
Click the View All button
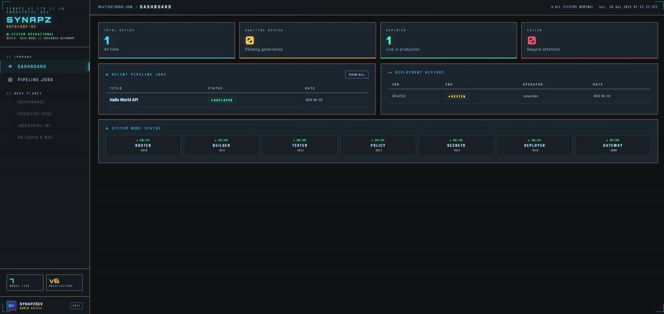356,74
